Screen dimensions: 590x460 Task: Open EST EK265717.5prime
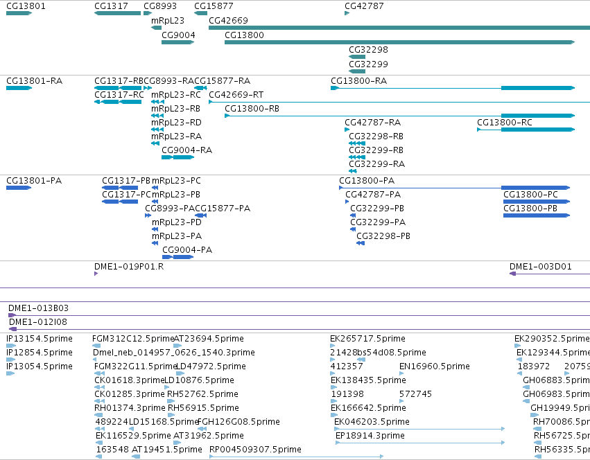pyautogui.click(x=367, y=339)
